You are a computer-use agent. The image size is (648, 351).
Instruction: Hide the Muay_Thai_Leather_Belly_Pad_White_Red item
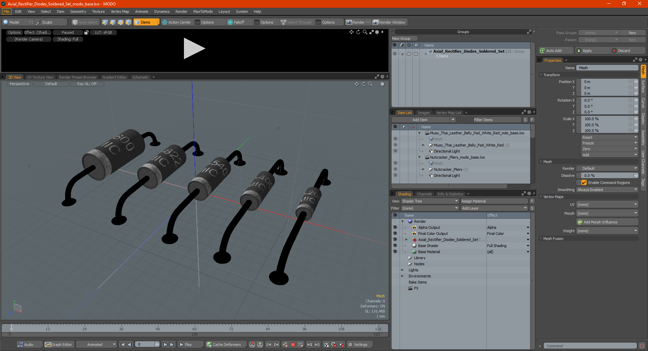pyautogui.click(x=395, y=145)
